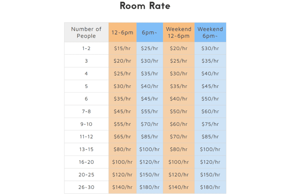This screenshot has height=194, width=292.
Task: Select $140/hr weekday afternoon rate for 26~30
Action: pyautogui.click(x=123, y=187)
